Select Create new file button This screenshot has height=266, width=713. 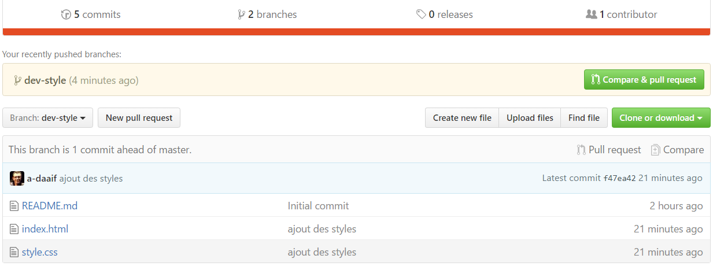point(461,118)
